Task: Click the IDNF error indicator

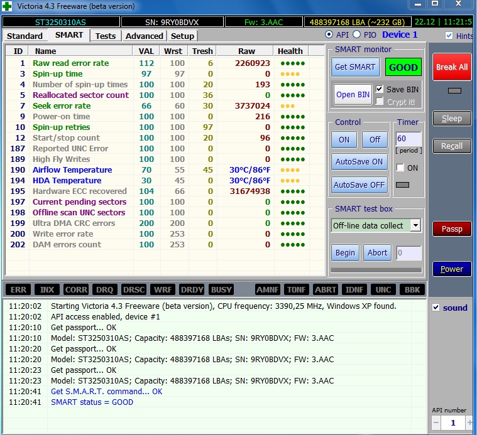Action: click(354, 289)
